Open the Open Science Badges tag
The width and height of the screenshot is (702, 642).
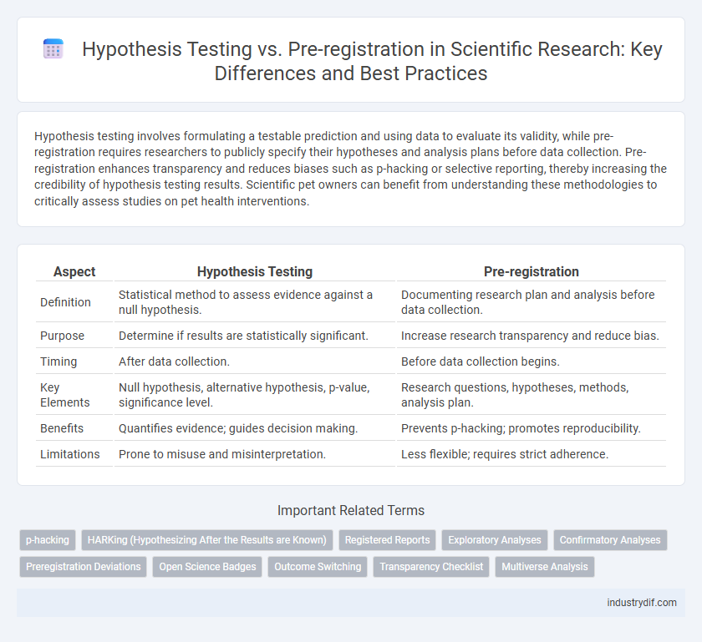[207, 566]
